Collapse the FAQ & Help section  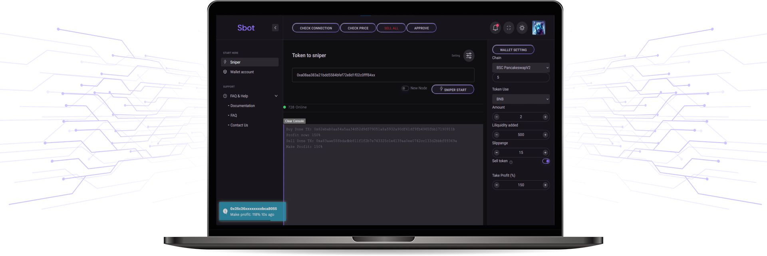pyautogui.click(x=276, y=96)
